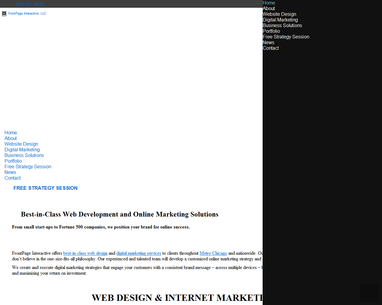Choose Website Design in the dark sidebar
The height and width of the screenshot is (305, 382).
pos(279,14)
